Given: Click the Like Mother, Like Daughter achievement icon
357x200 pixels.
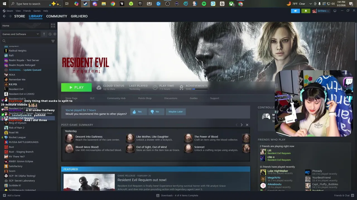Looking at the screenshot, I should [130, 138].
